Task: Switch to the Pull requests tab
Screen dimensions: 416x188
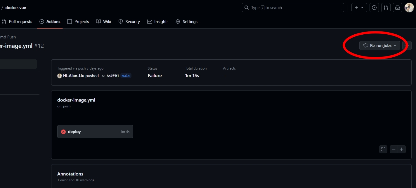Action: coord(17,22)
